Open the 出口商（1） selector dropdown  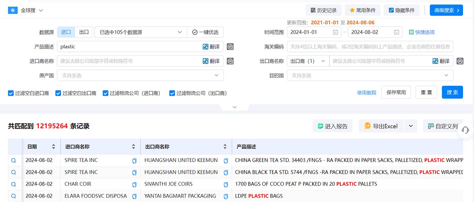pyautogui.click(x=308, y=61)
